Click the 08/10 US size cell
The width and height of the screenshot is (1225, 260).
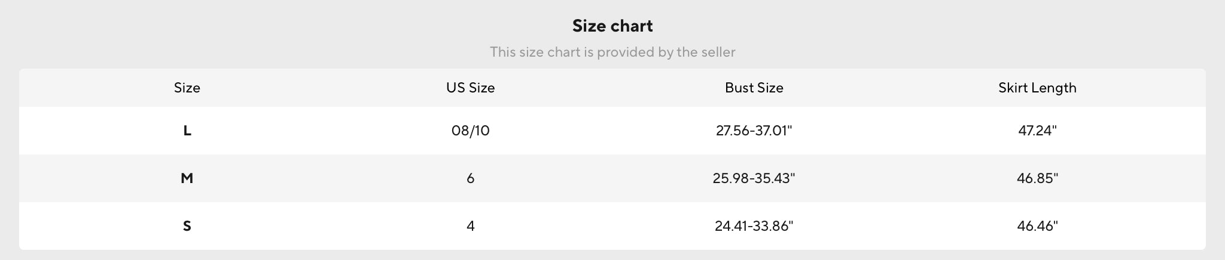click(470, 131)
